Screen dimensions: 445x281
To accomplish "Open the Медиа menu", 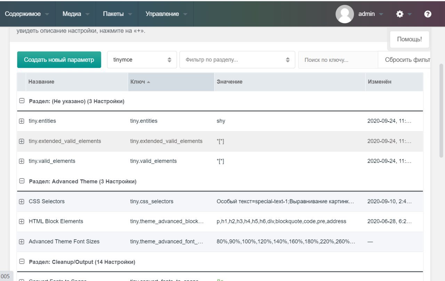I will tap(76, 14).
